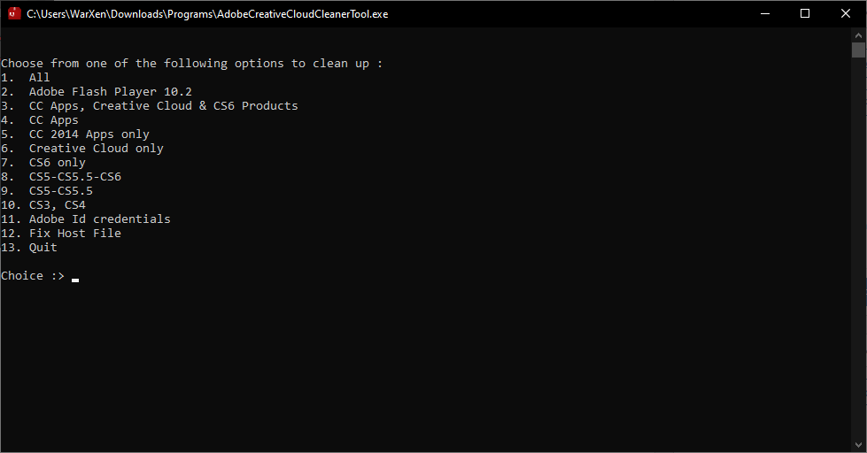Screen dimensions: 867x453
Task: Click the scrollbar down arrow
Action: pyautogui.click(x=858, y=445)
